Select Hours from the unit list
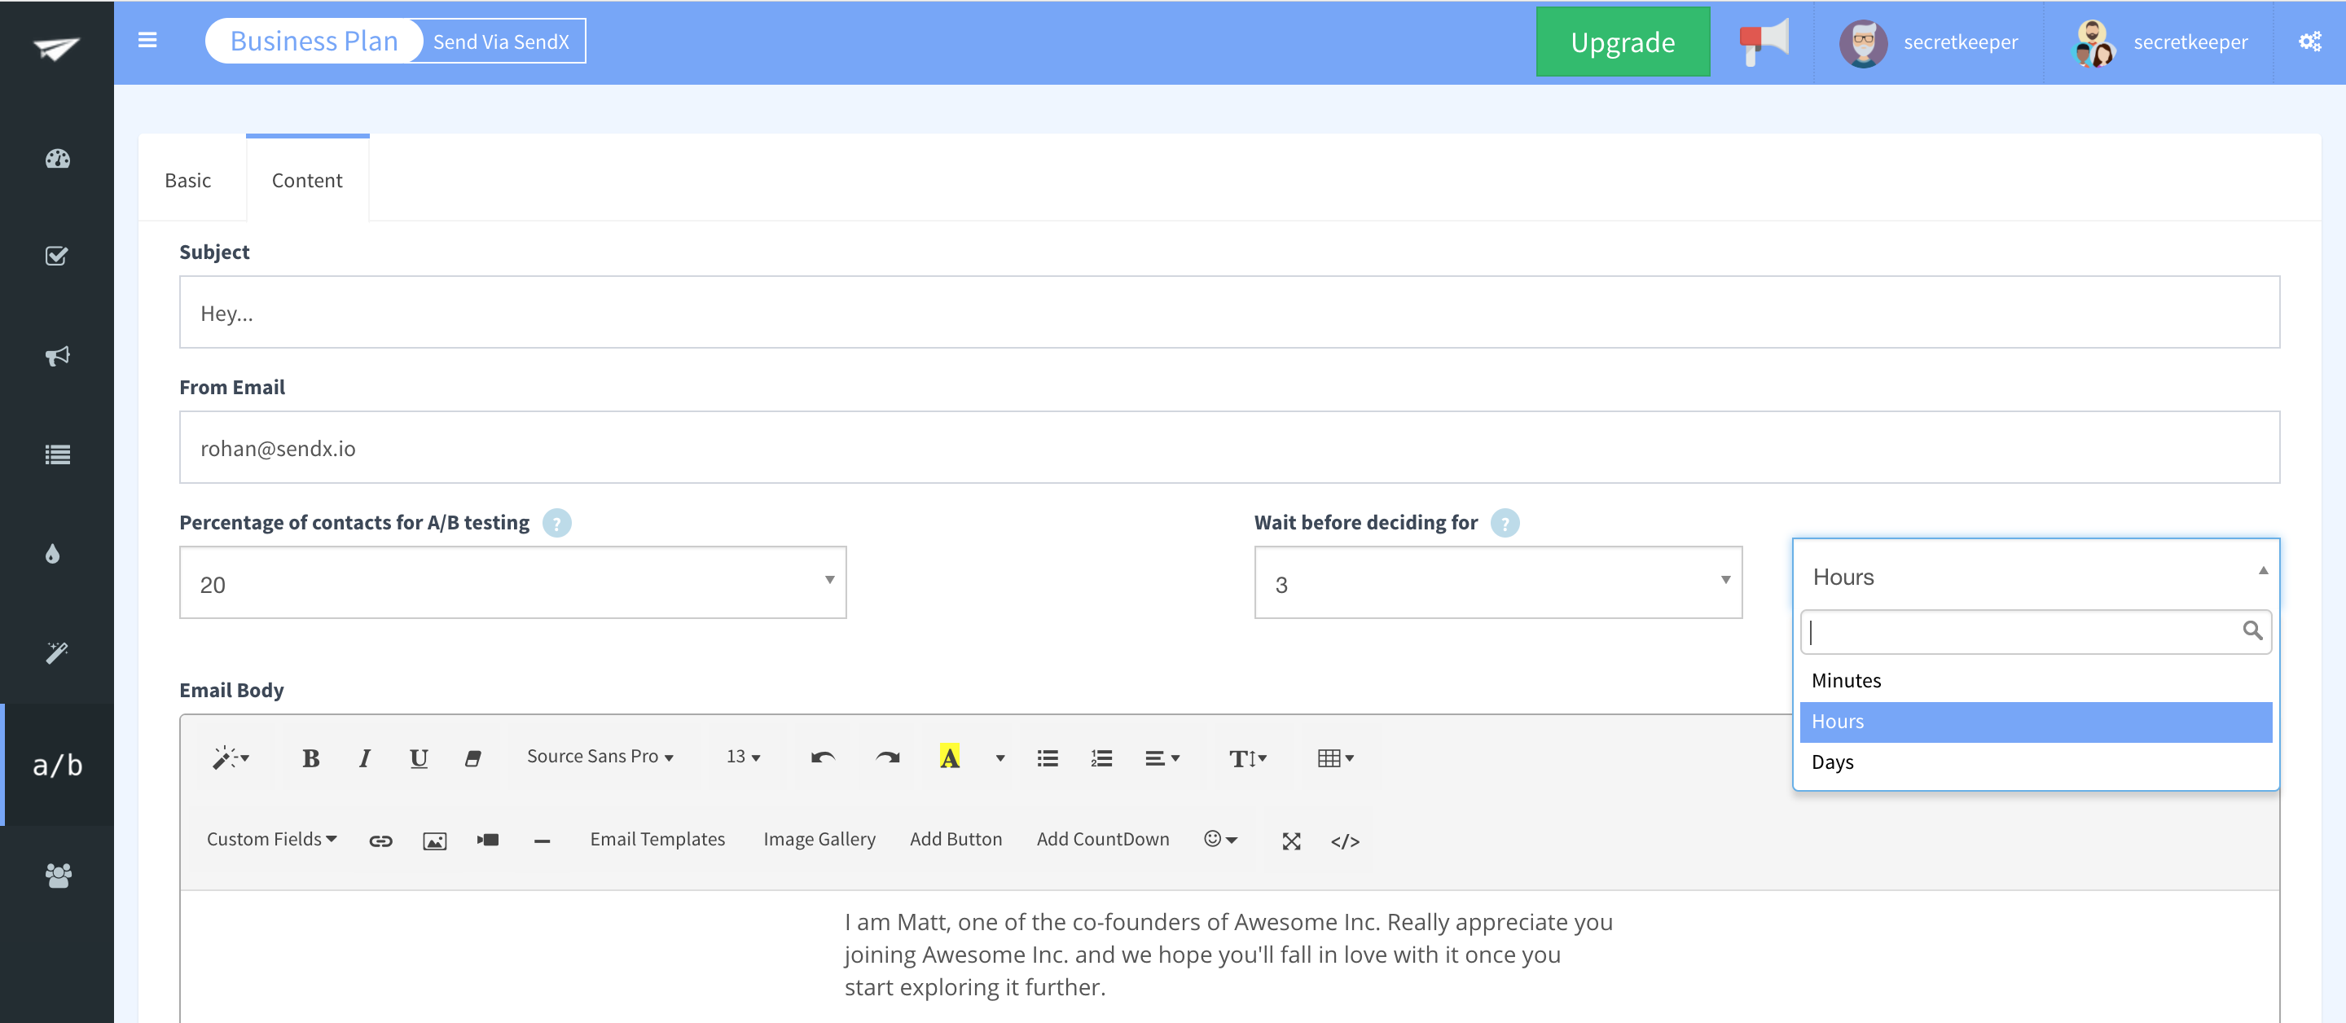 pyautogui.click(x=2036, y=722)
